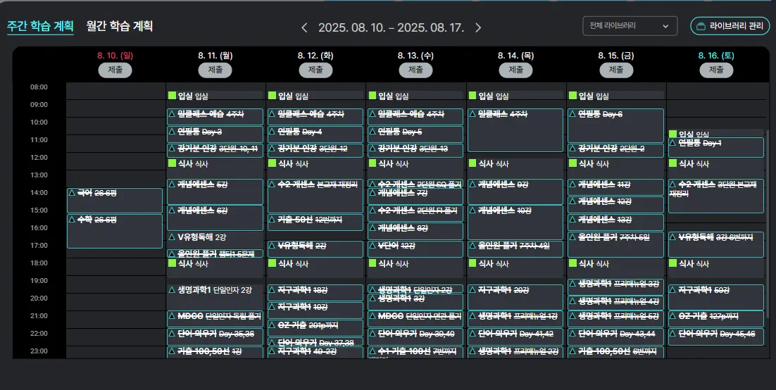Click the calendar's vertical scrollbar
Image resolution: width=776 pixels, height=390 pixels.
768,222
